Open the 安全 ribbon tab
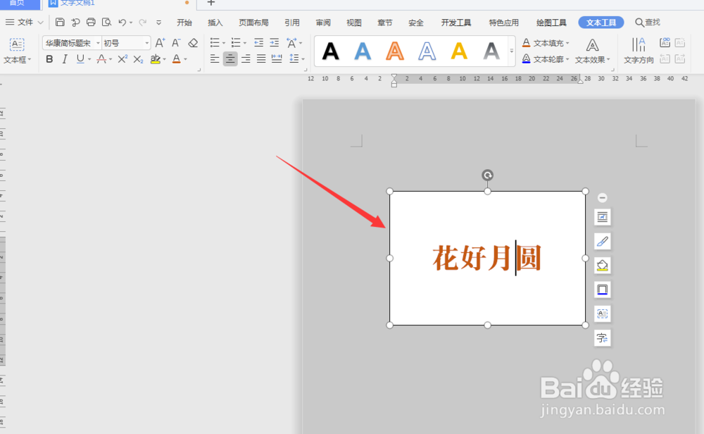The image size is (704, 434). point(416,23)
